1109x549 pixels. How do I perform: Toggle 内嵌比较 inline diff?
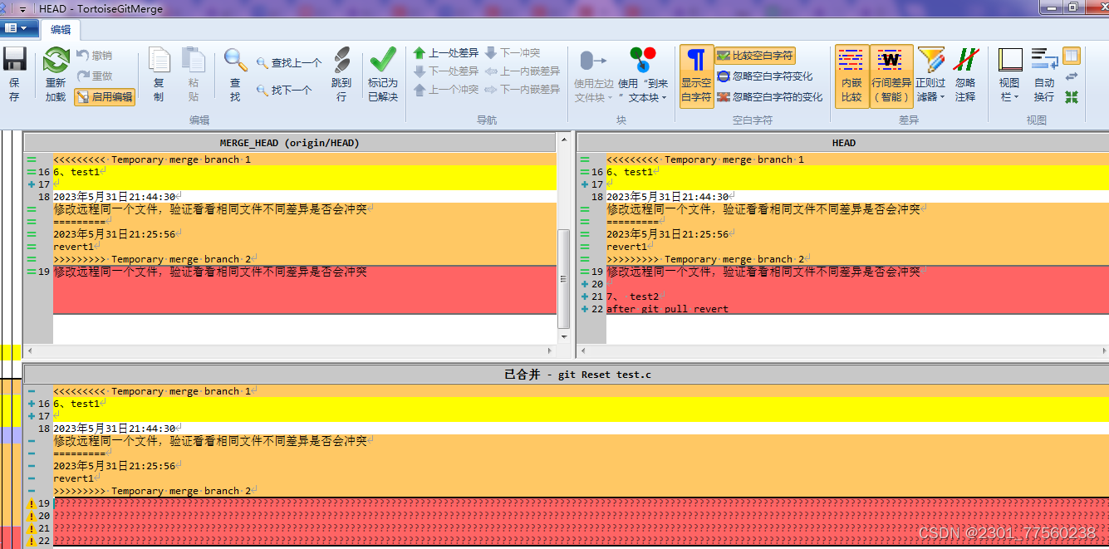[851, 76]
